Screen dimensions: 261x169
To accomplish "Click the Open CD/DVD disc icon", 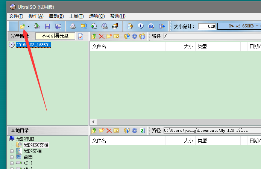I will 37,26.
